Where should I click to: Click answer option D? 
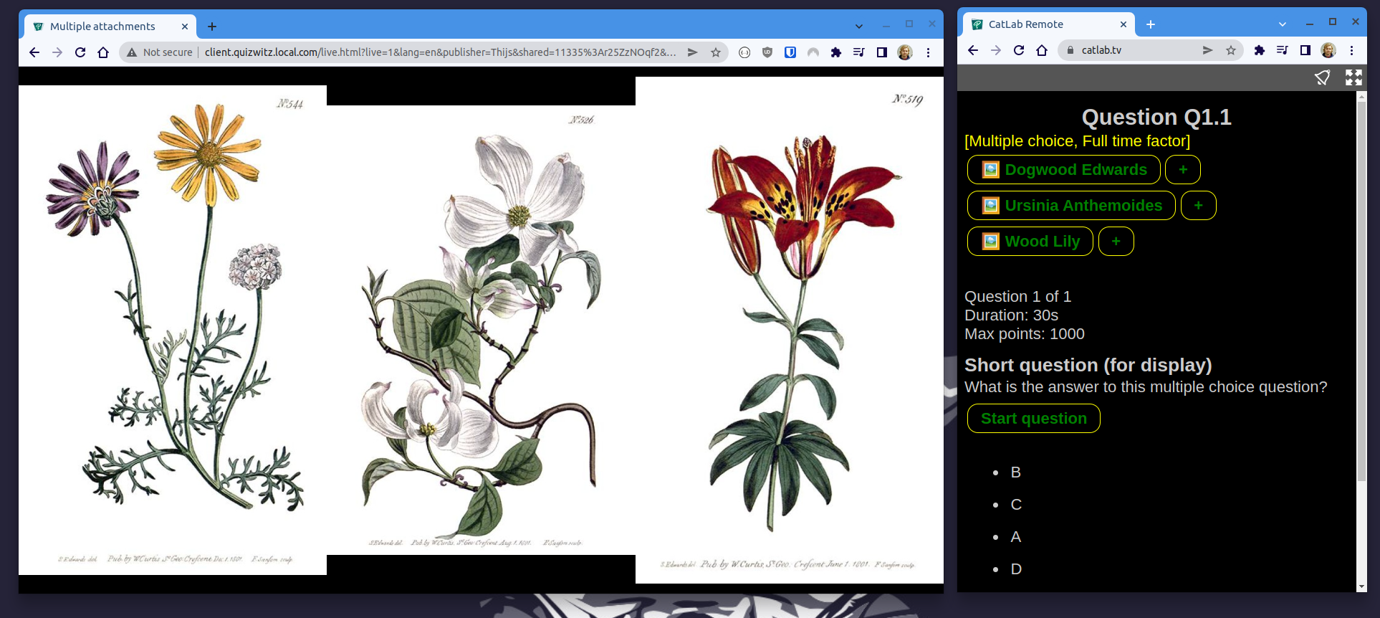click(1016, 569)
